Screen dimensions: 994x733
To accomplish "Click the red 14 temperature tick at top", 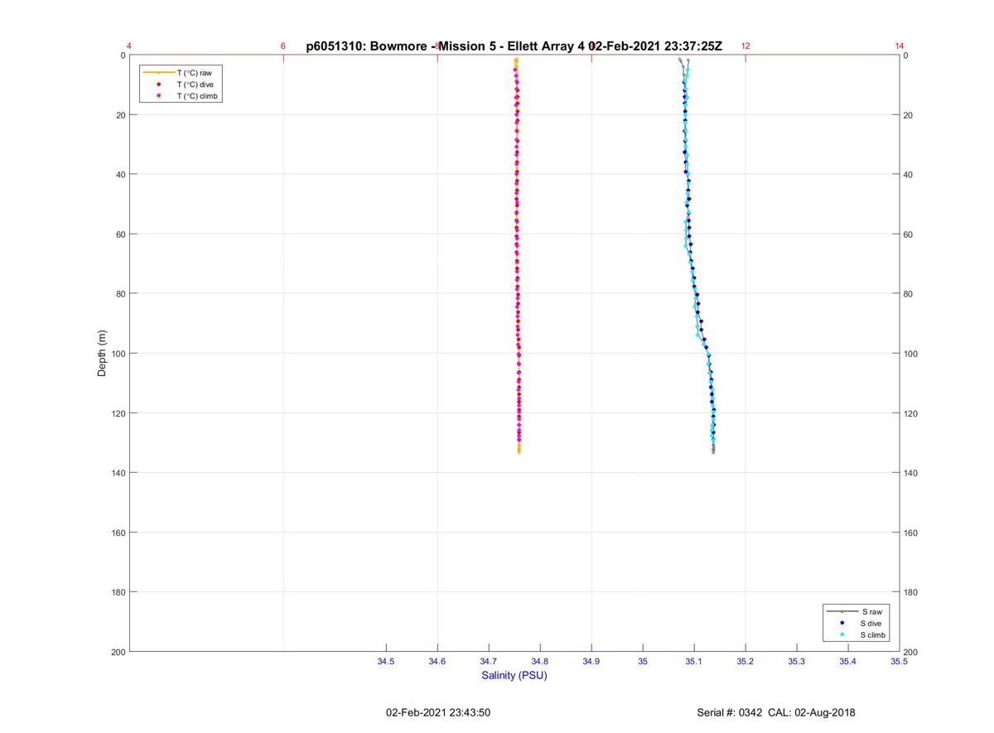I will tap(900, 46).
